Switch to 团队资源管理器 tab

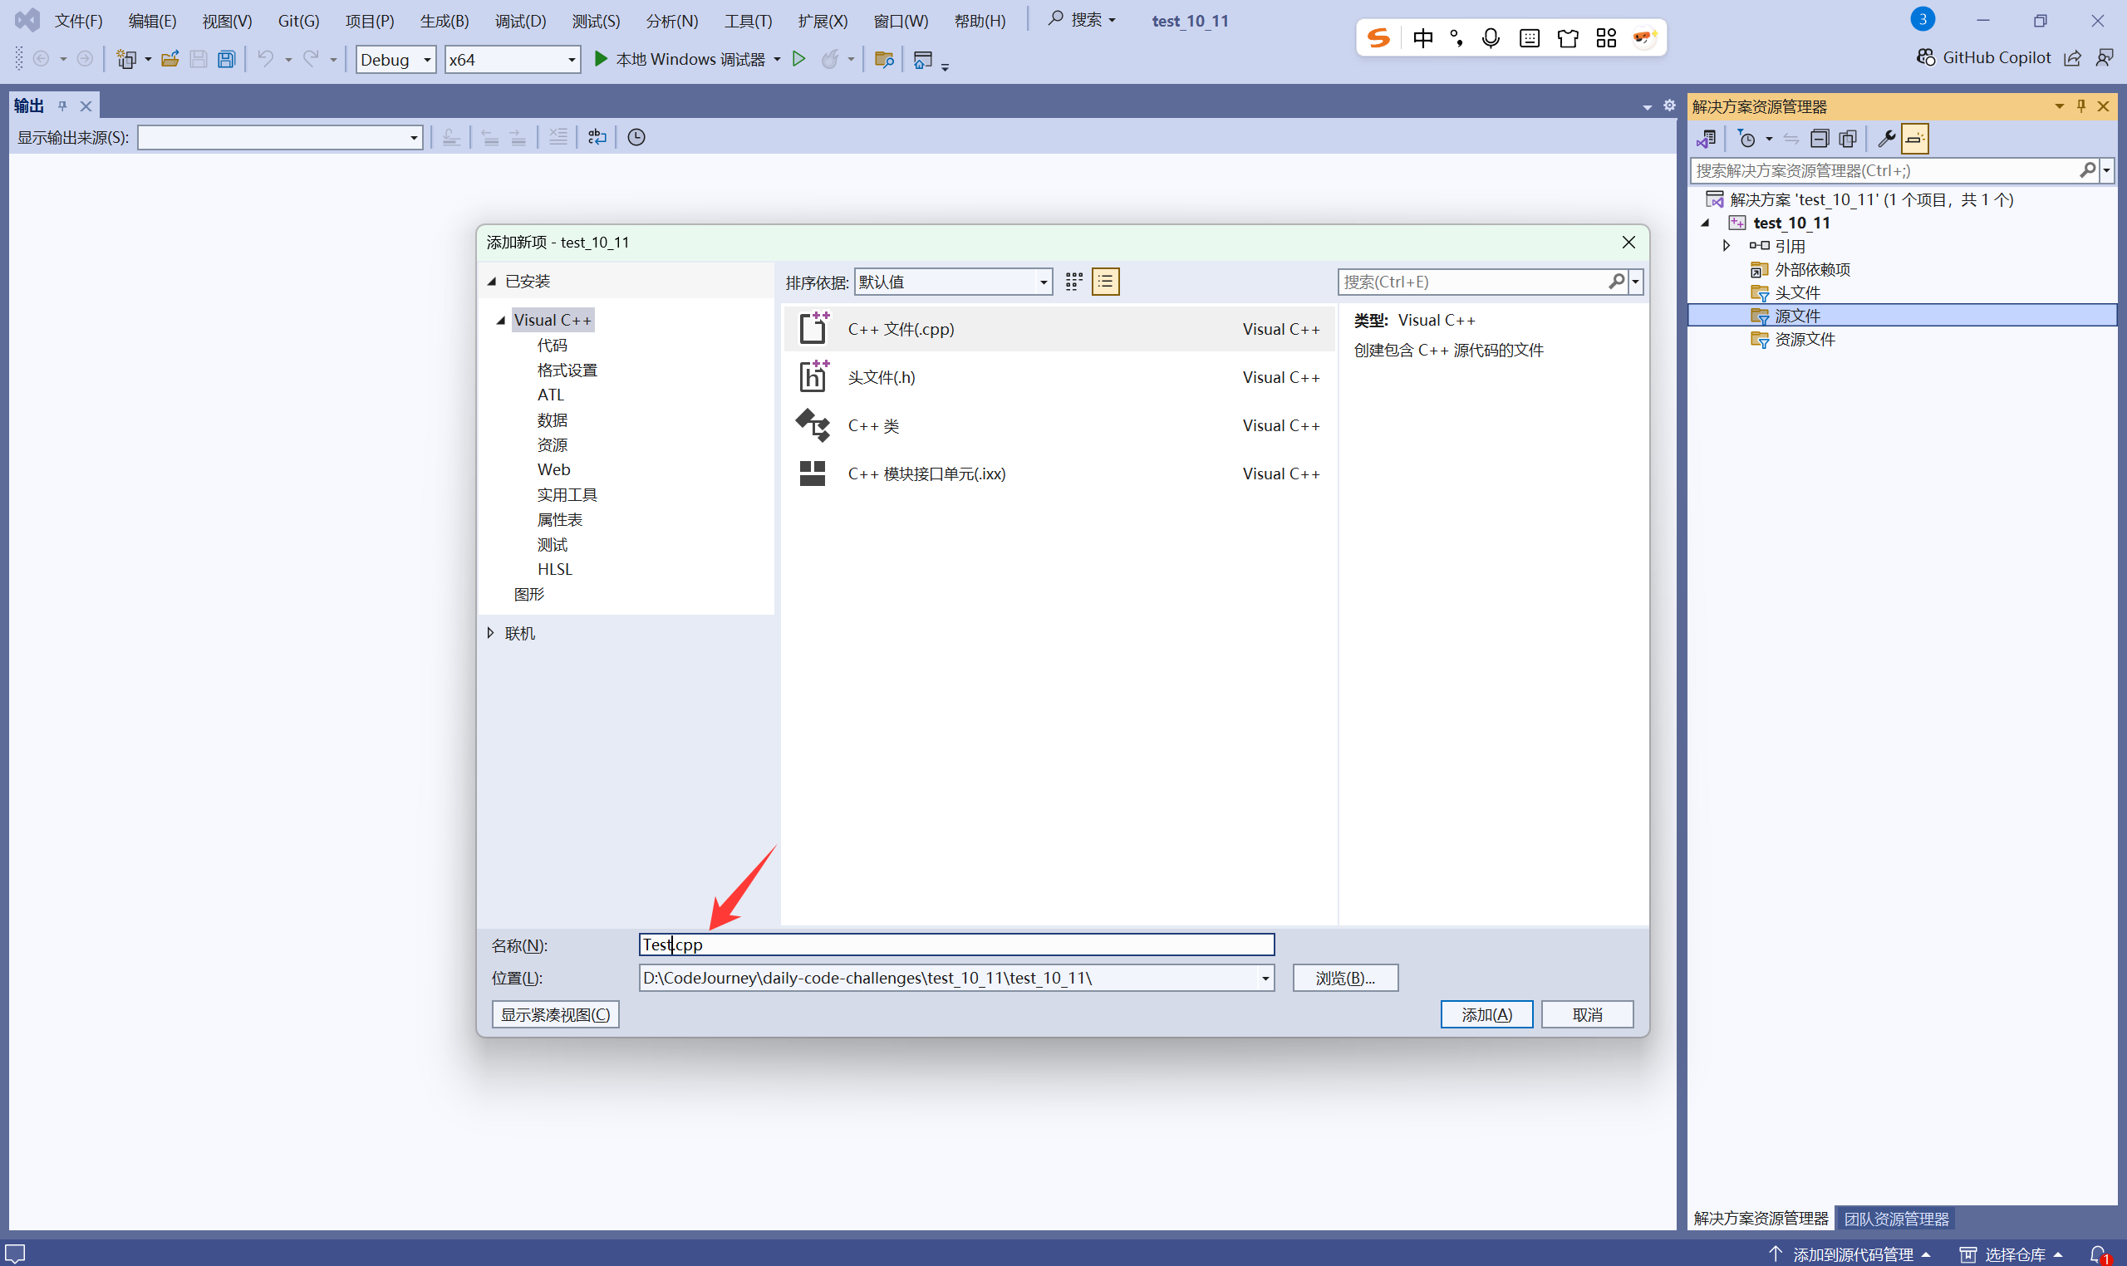click(x=1896, y=1218)
